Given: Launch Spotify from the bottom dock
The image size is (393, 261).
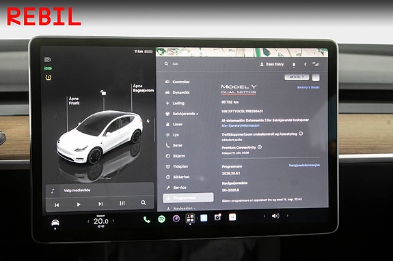Looking at the screenshot, I should pos(162,219).
